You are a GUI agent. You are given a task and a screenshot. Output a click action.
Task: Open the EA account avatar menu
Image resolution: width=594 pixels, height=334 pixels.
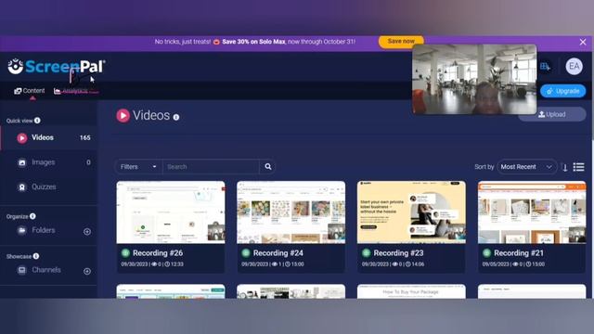click(x=575, y=67)
